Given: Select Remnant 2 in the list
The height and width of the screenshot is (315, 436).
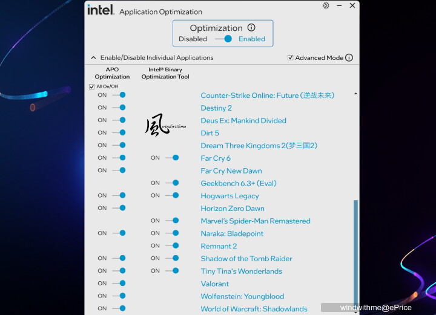Looking at the screenshot, I should (x=219, y=246).
